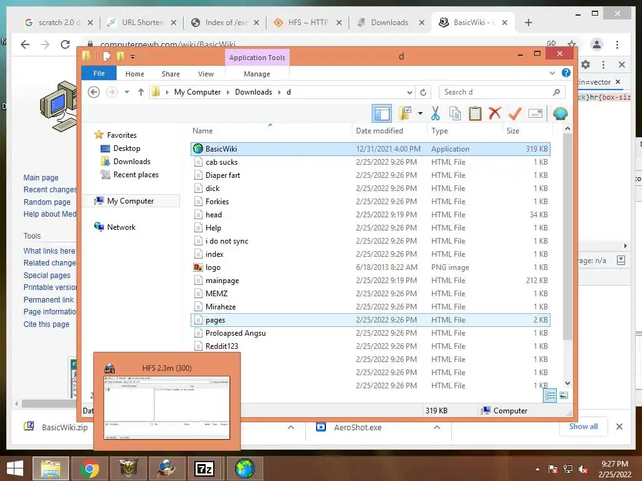This screenshot has width=642, height=481.
Task: Click Downloads in the address breadcrumb
Action: pos(253,92)
